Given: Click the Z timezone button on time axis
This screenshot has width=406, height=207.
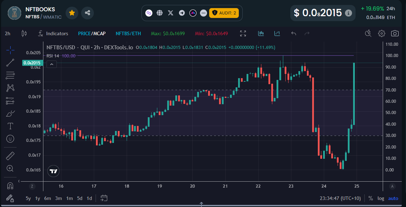Looking at the screenshot, I should coord(32,186).
